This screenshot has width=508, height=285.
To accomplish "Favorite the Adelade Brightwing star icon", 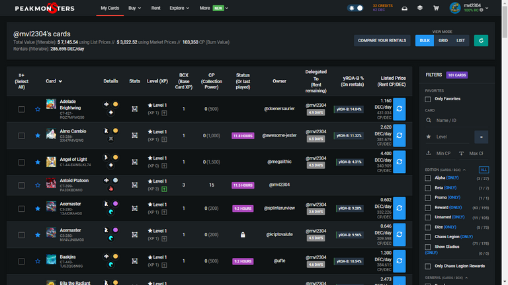I will pos(37,109).
